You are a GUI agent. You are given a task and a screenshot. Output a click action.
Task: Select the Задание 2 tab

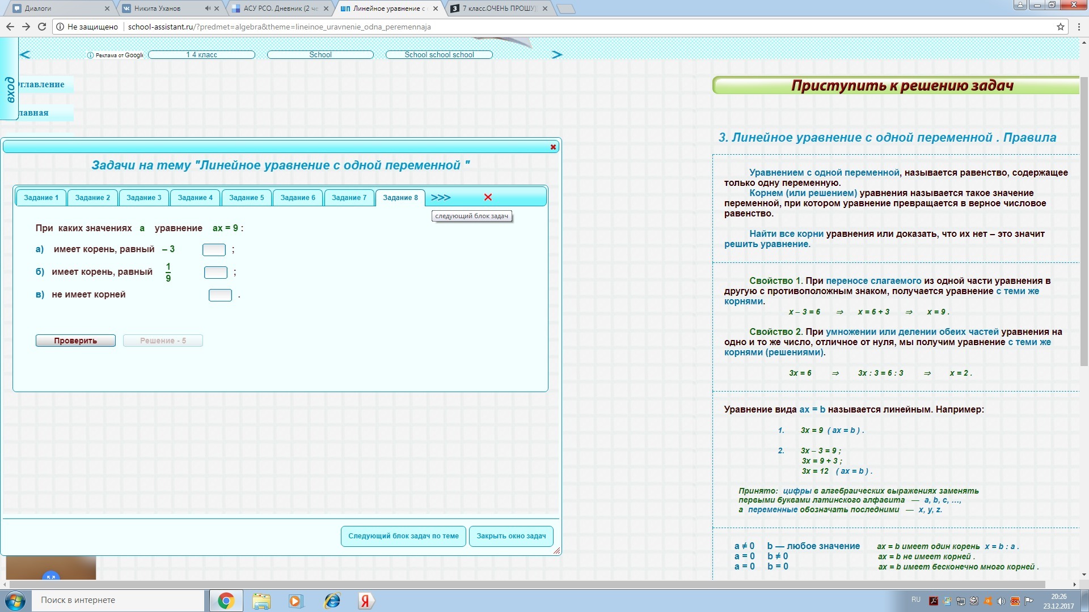[92, 198]
